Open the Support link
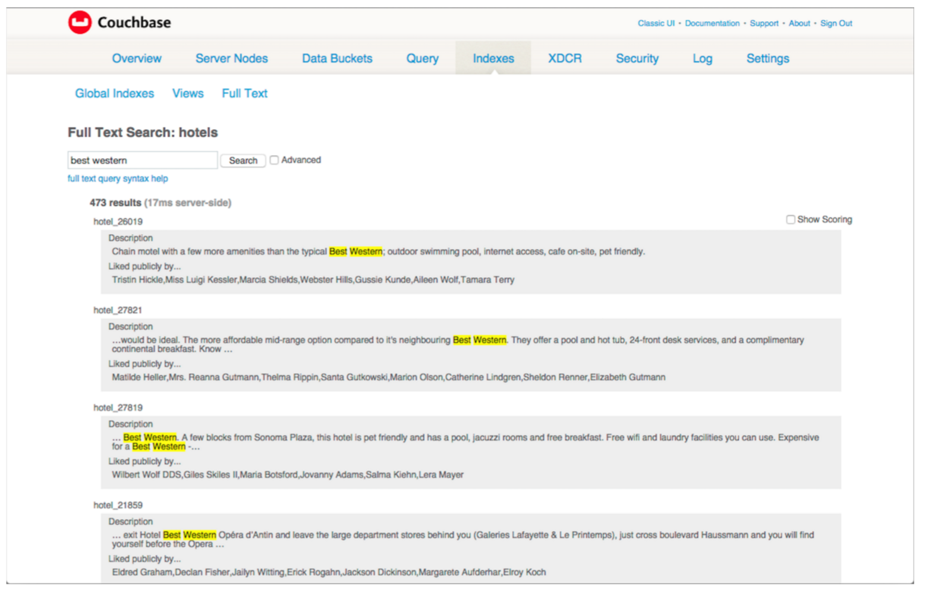 (x=764, y=23)
